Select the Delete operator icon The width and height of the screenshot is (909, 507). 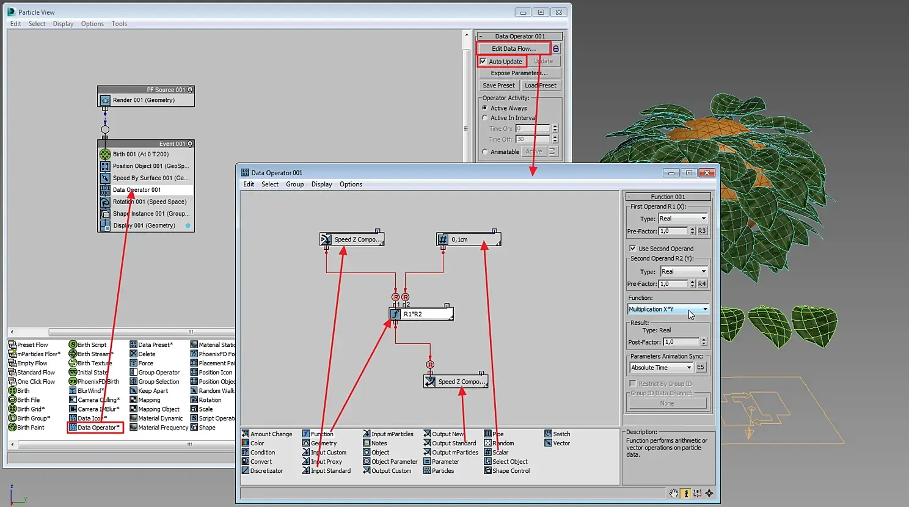tap(133, 354)
